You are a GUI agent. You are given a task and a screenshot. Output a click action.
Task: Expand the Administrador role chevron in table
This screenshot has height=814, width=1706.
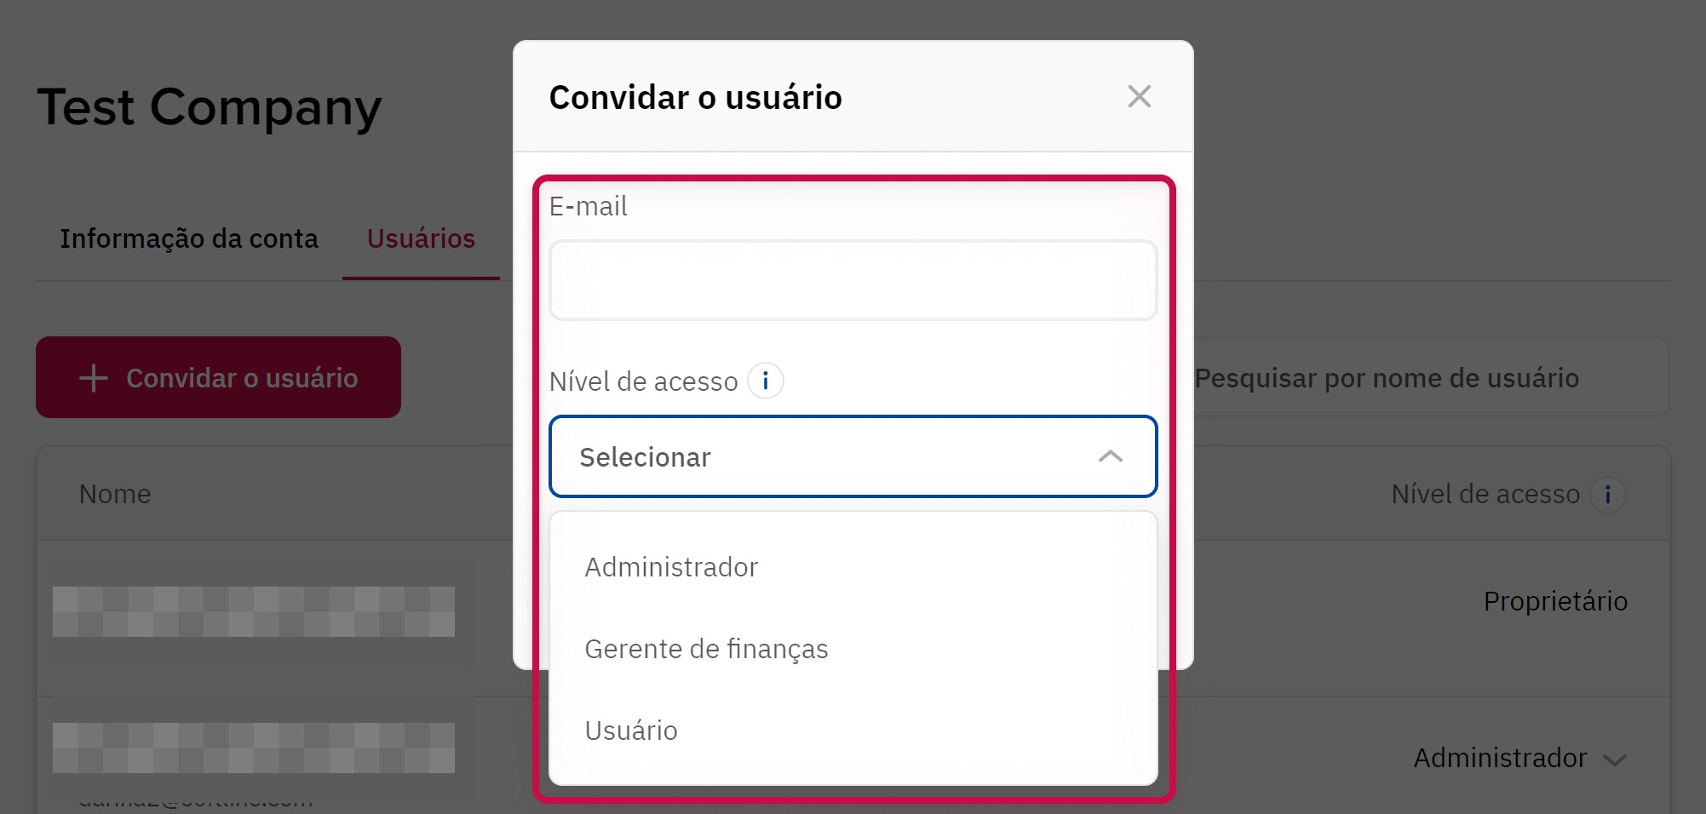tap(1614, 760)
